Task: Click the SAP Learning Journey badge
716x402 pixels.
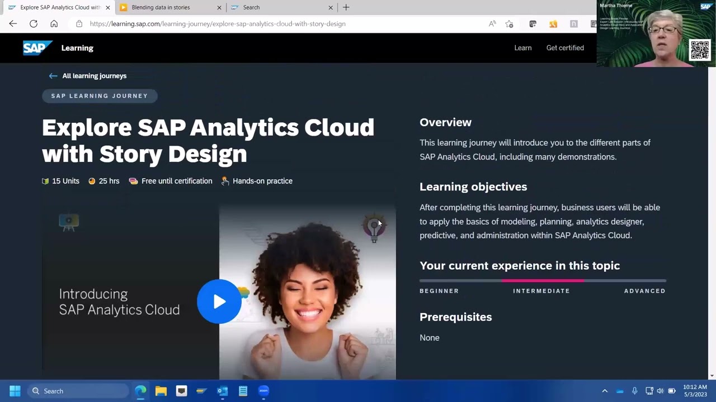Action: point(100,95)
